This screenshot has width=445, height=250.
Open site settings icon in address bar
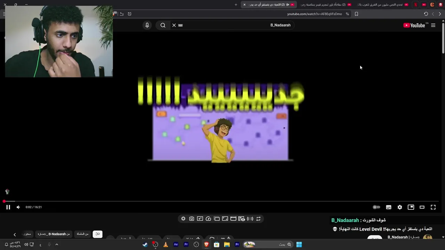[347, 14]
